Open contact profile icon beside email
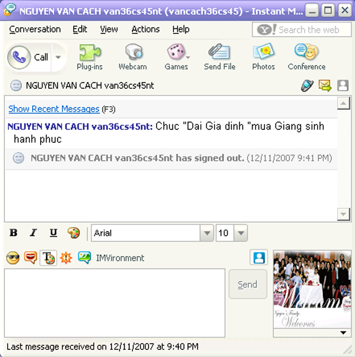 click(x=343, y=86)
